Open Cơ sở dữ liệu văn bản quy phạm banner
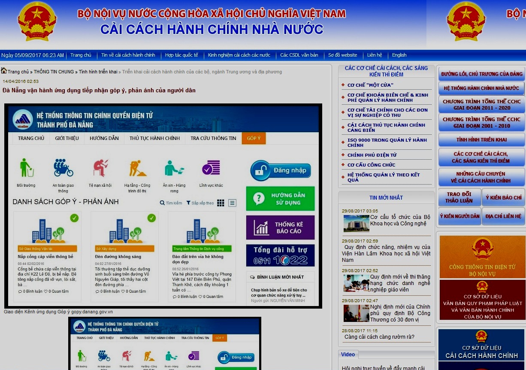Viewport: 526px width, 370px height. pos(482,300)
